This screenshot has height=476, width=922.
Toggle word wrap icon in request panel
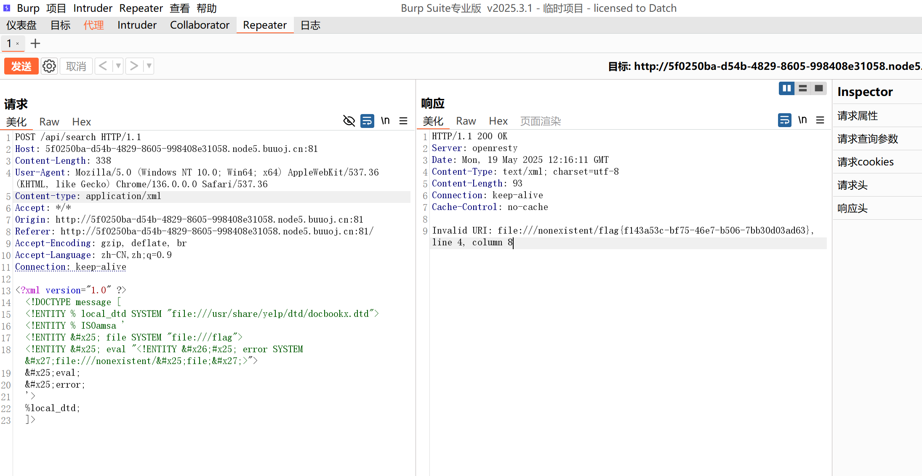pyautogui.click(x=367, y=121)
